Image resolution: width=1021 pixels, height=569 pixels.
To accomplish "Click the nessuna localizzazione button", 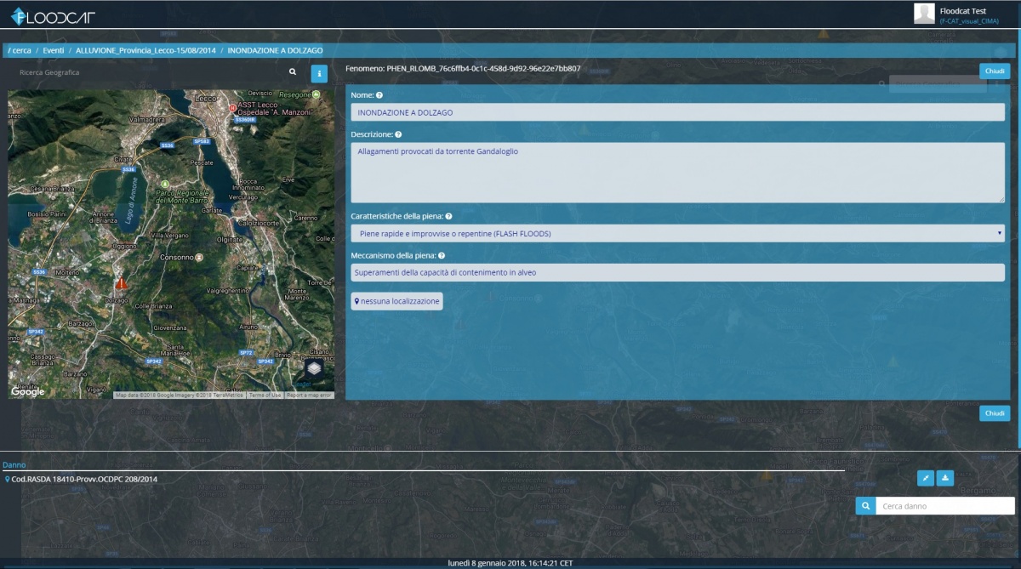I will [396, 301].
